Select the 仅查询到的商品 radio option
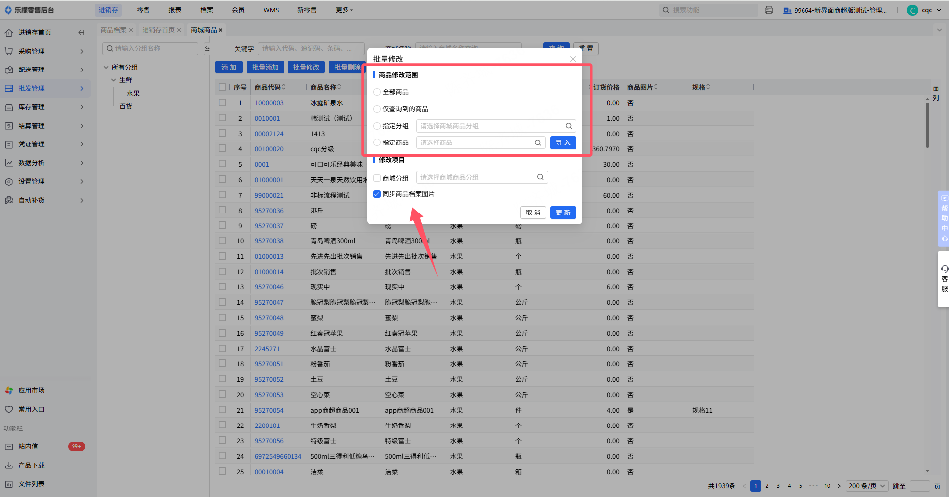Screen dimensions: 949x497 point(377,109)
